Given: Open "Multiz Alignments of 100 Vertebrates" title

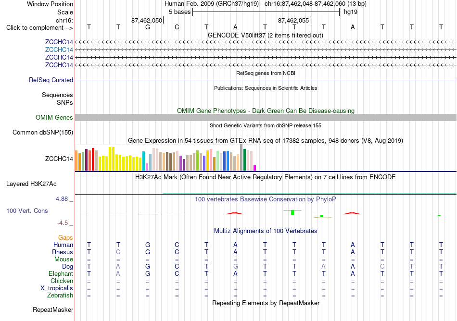Looking at the screenshot, I should [x=266, y=231].
